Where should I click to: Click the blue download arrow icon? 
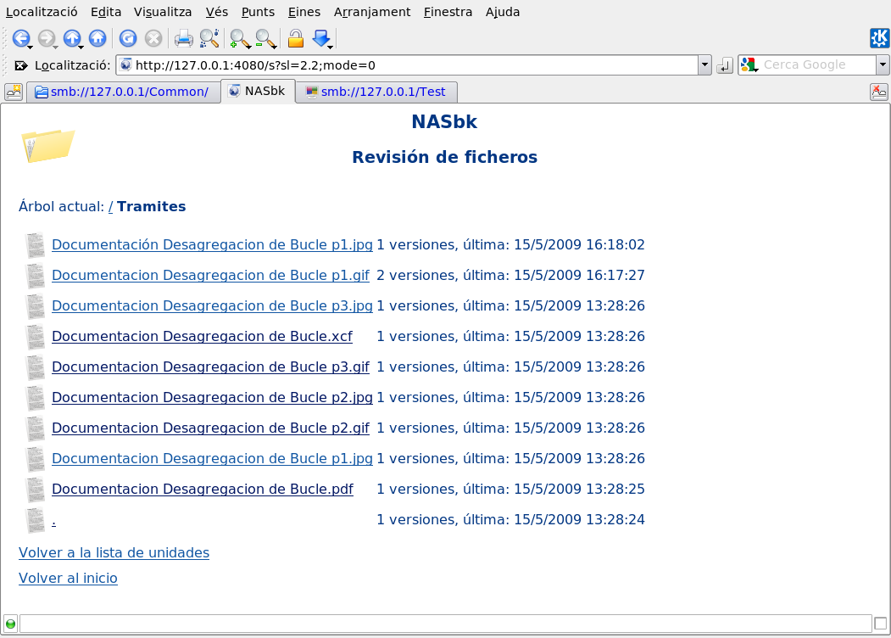click(x=321, y=38)
